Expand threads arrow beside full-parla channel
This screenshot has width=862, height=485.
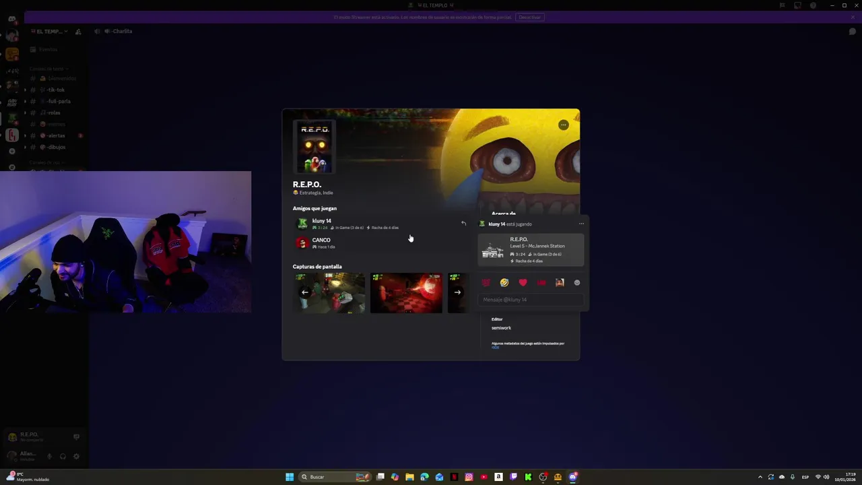click(x=25, y=101)
